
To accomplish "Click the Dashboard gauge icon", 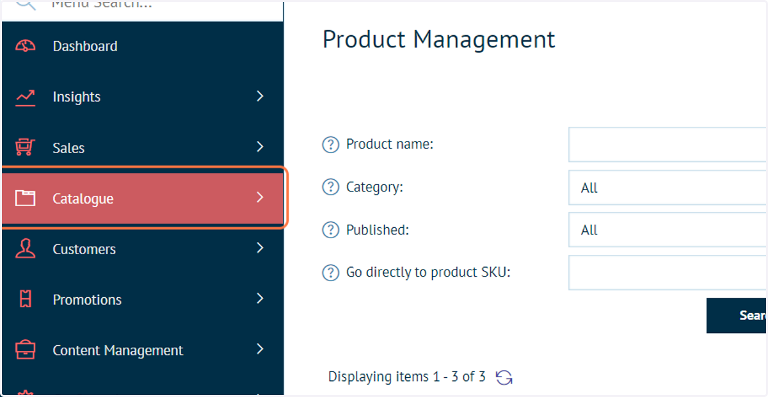I will tap(25, 46).
